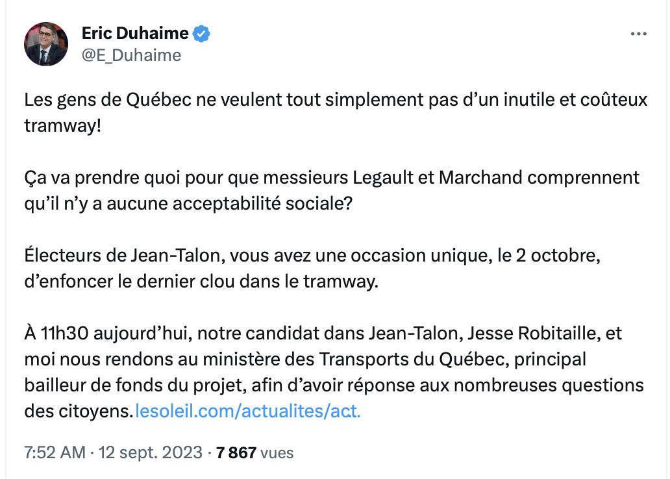Click the word 'vues' beside the count
Viewport: 670px width, 479px height.
tap(277, 453)
